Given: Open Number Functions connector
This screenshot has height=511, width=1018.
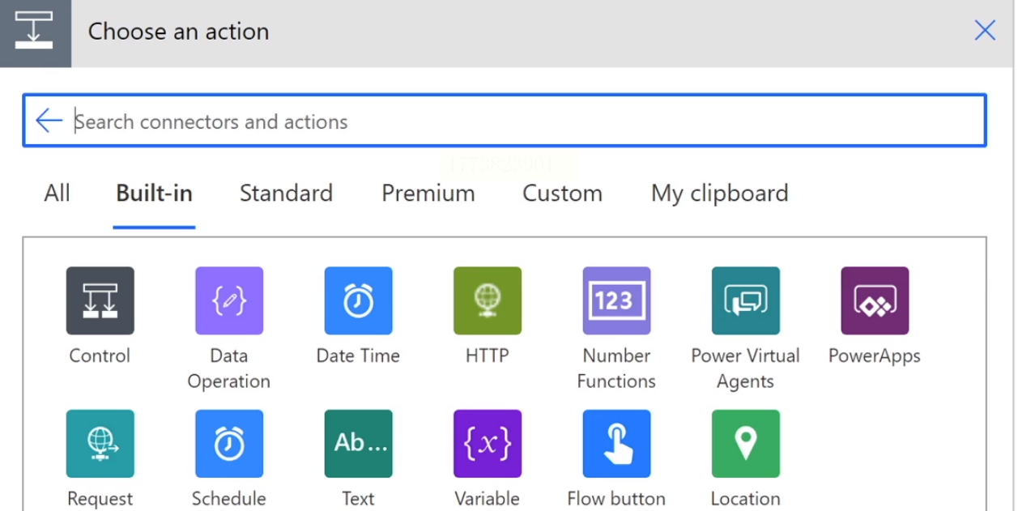Looking at the screenshot, I should pos(616,301).
